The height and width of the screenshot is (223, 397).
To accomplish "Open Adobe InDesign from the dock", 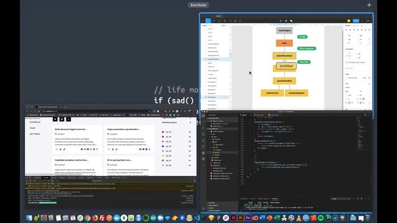I will (x=233, y=217).
